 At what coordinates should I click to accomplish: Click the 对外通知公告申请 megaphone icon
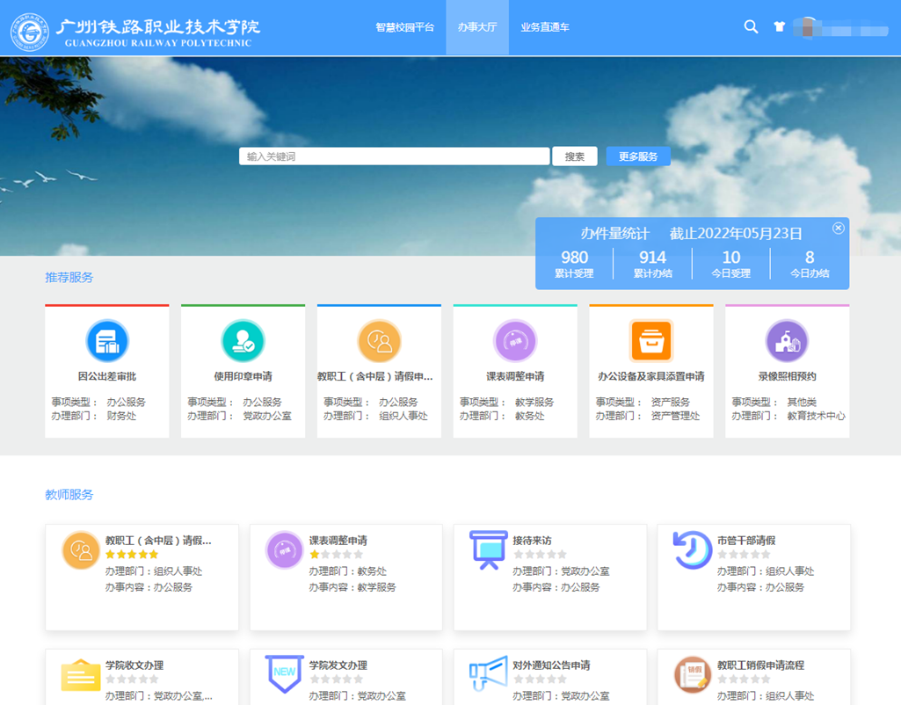click(x=489, y=674)
